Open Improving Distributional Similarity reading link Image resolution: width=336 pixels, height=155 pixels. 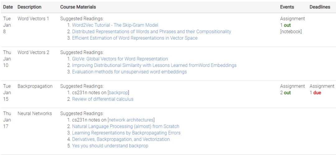click(x=154, y=65)
